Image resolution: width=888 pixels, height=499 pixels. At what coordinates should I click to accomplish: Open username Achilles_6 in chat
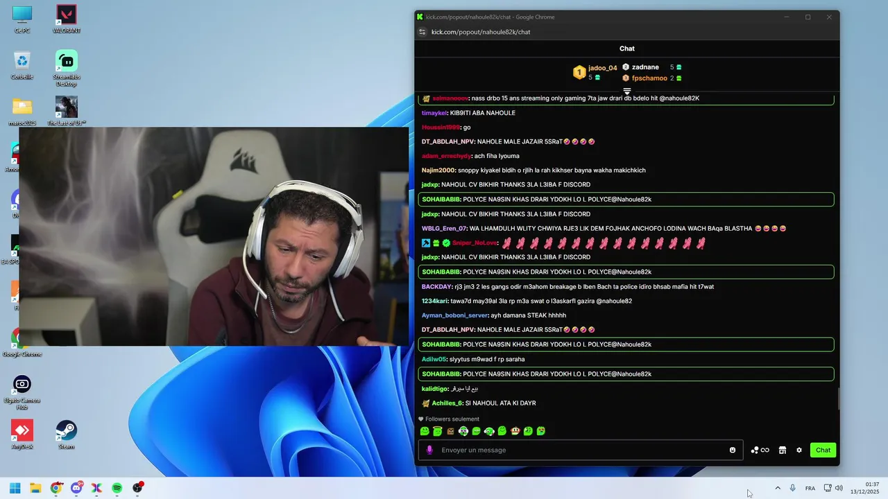(447, 403)
